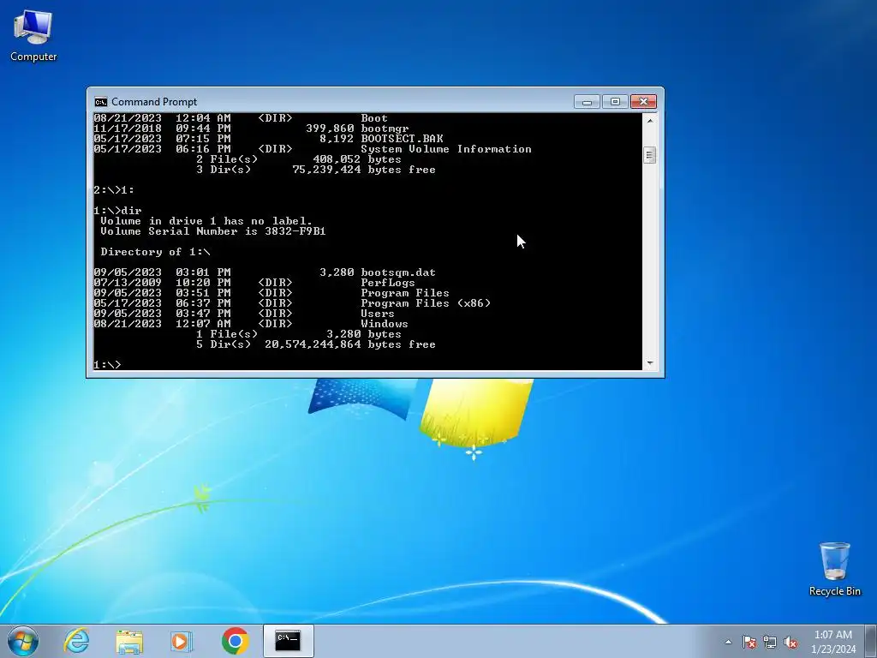Click the bootsqm.dat file entry
Image resolution: width=877 pixels, height=658 pixels.
pos(397,272)
